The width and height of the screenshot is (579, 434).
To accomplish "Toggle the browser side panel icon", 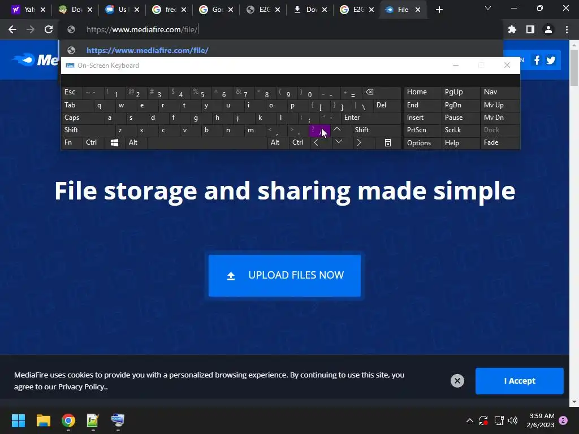I will (x=530, y=29).
